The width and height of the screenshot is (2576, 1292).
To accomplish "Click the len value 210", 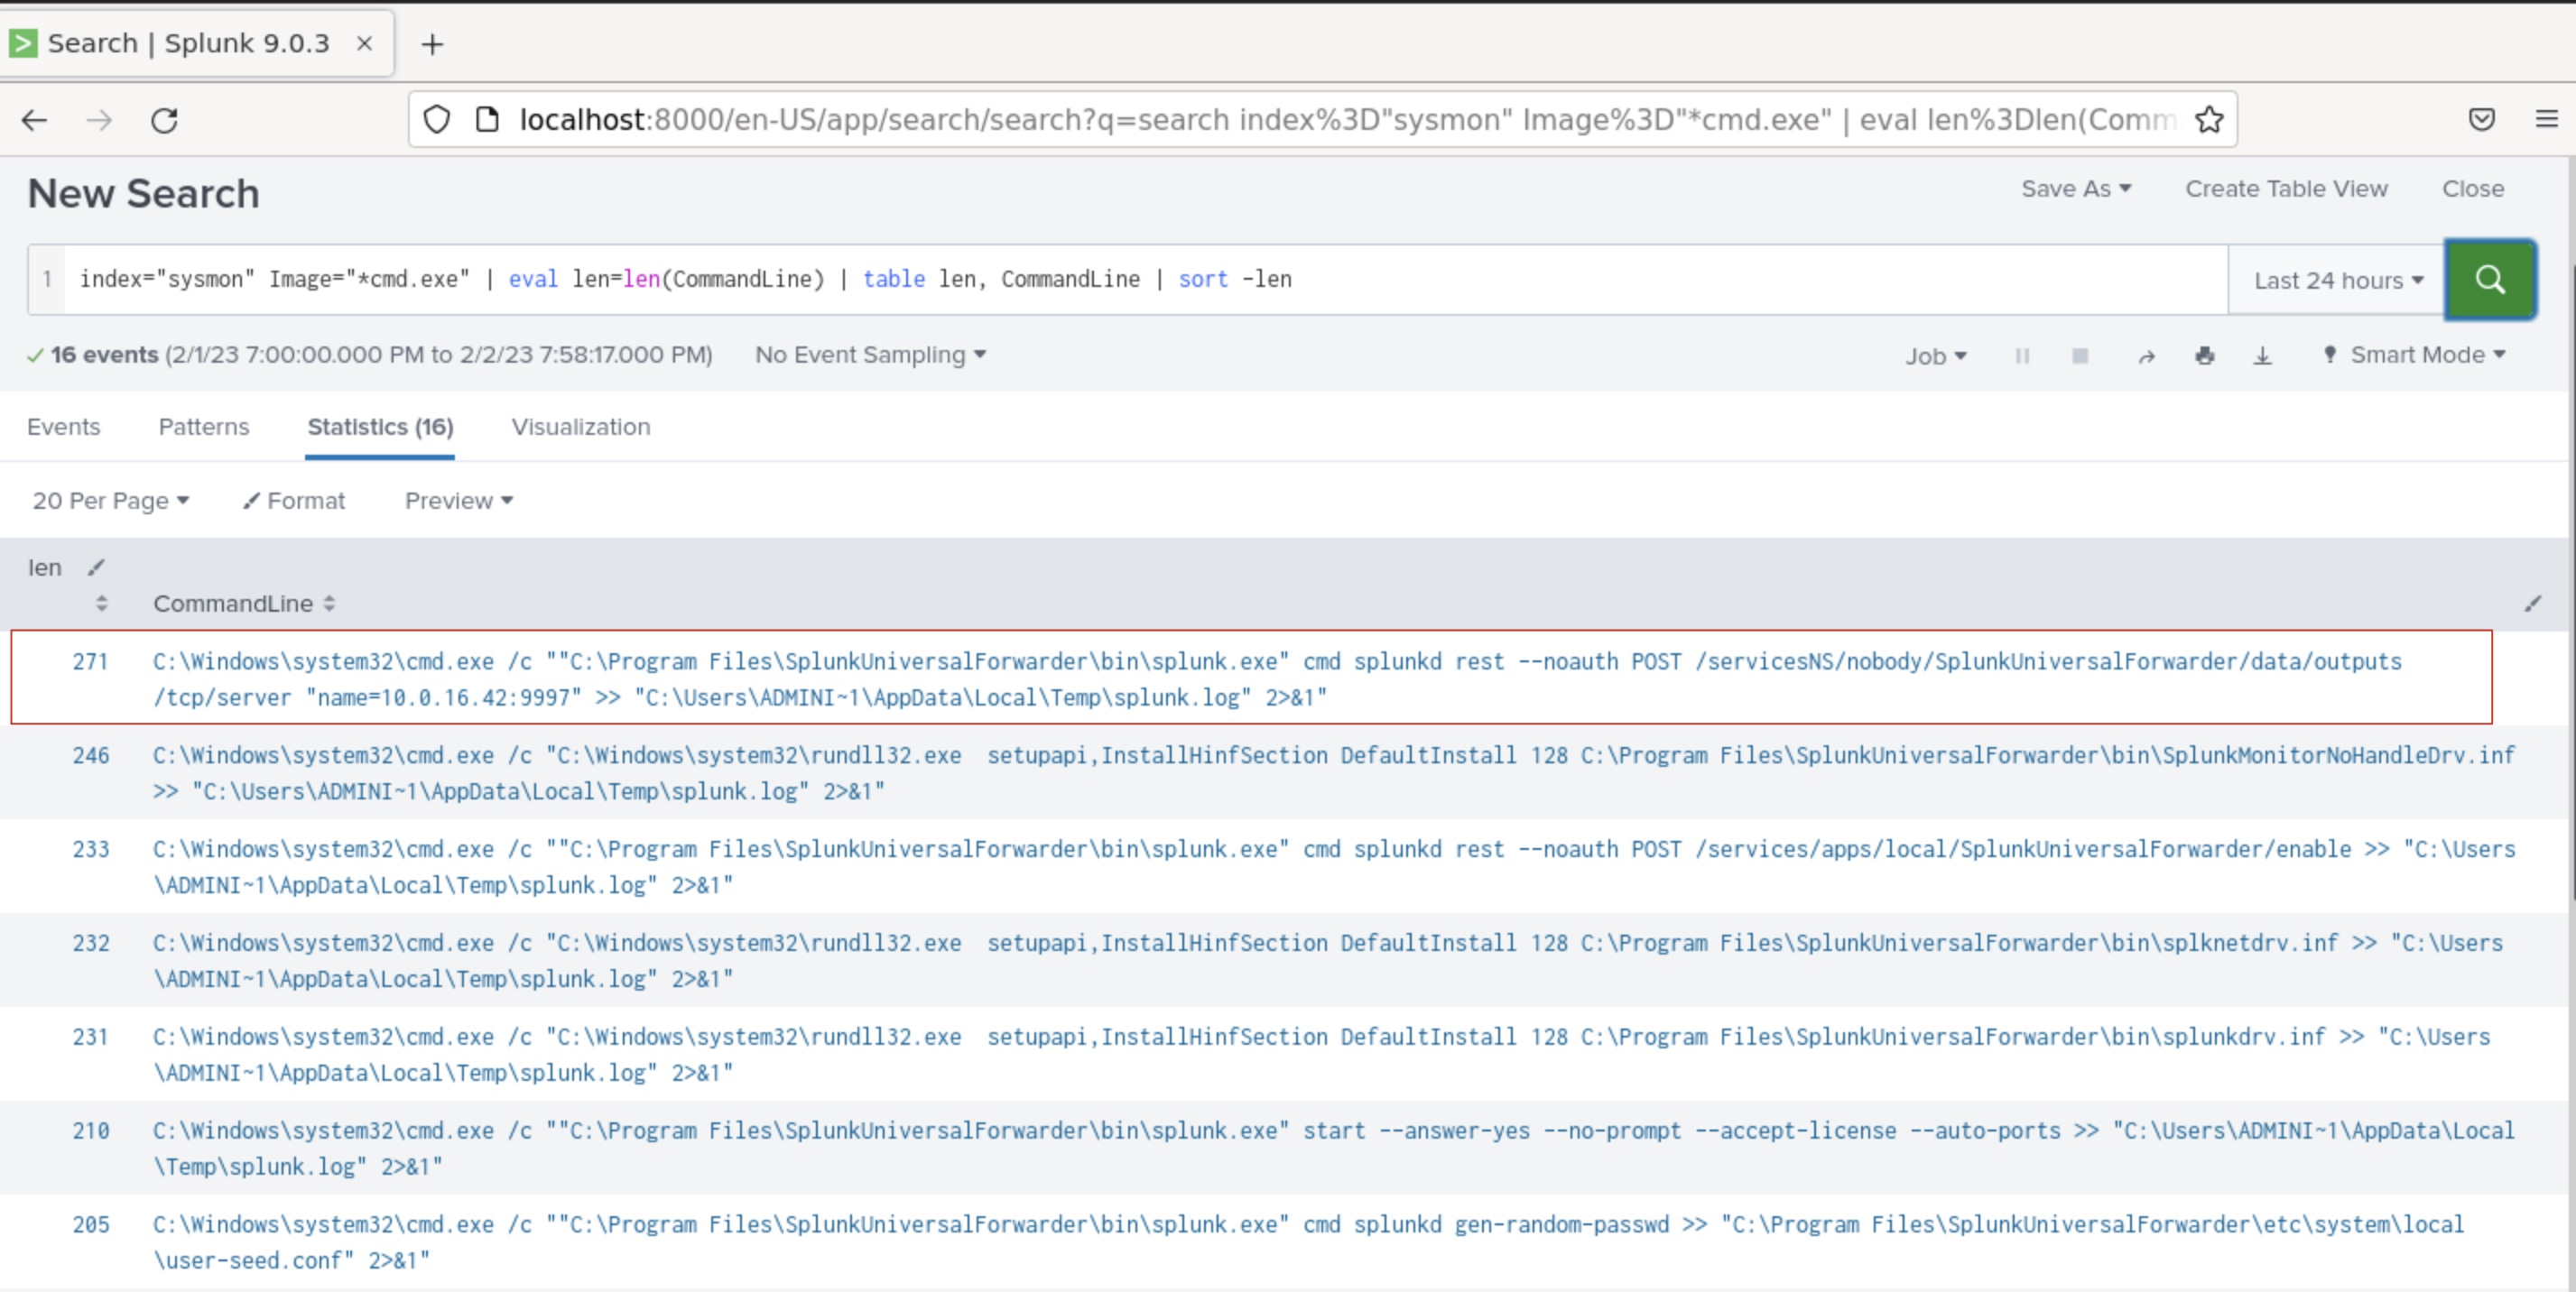I will coord(90,1131).
